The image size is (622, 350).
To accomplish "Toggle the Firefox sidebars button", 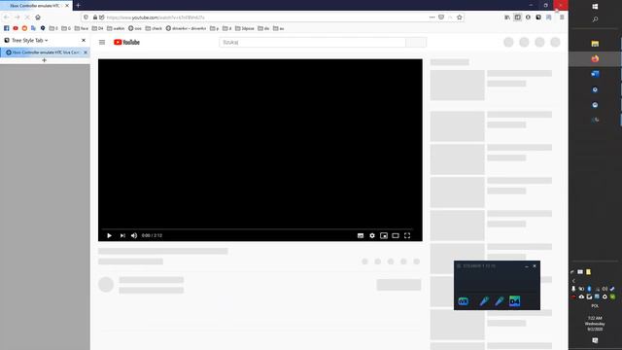I will pos(518,17).
